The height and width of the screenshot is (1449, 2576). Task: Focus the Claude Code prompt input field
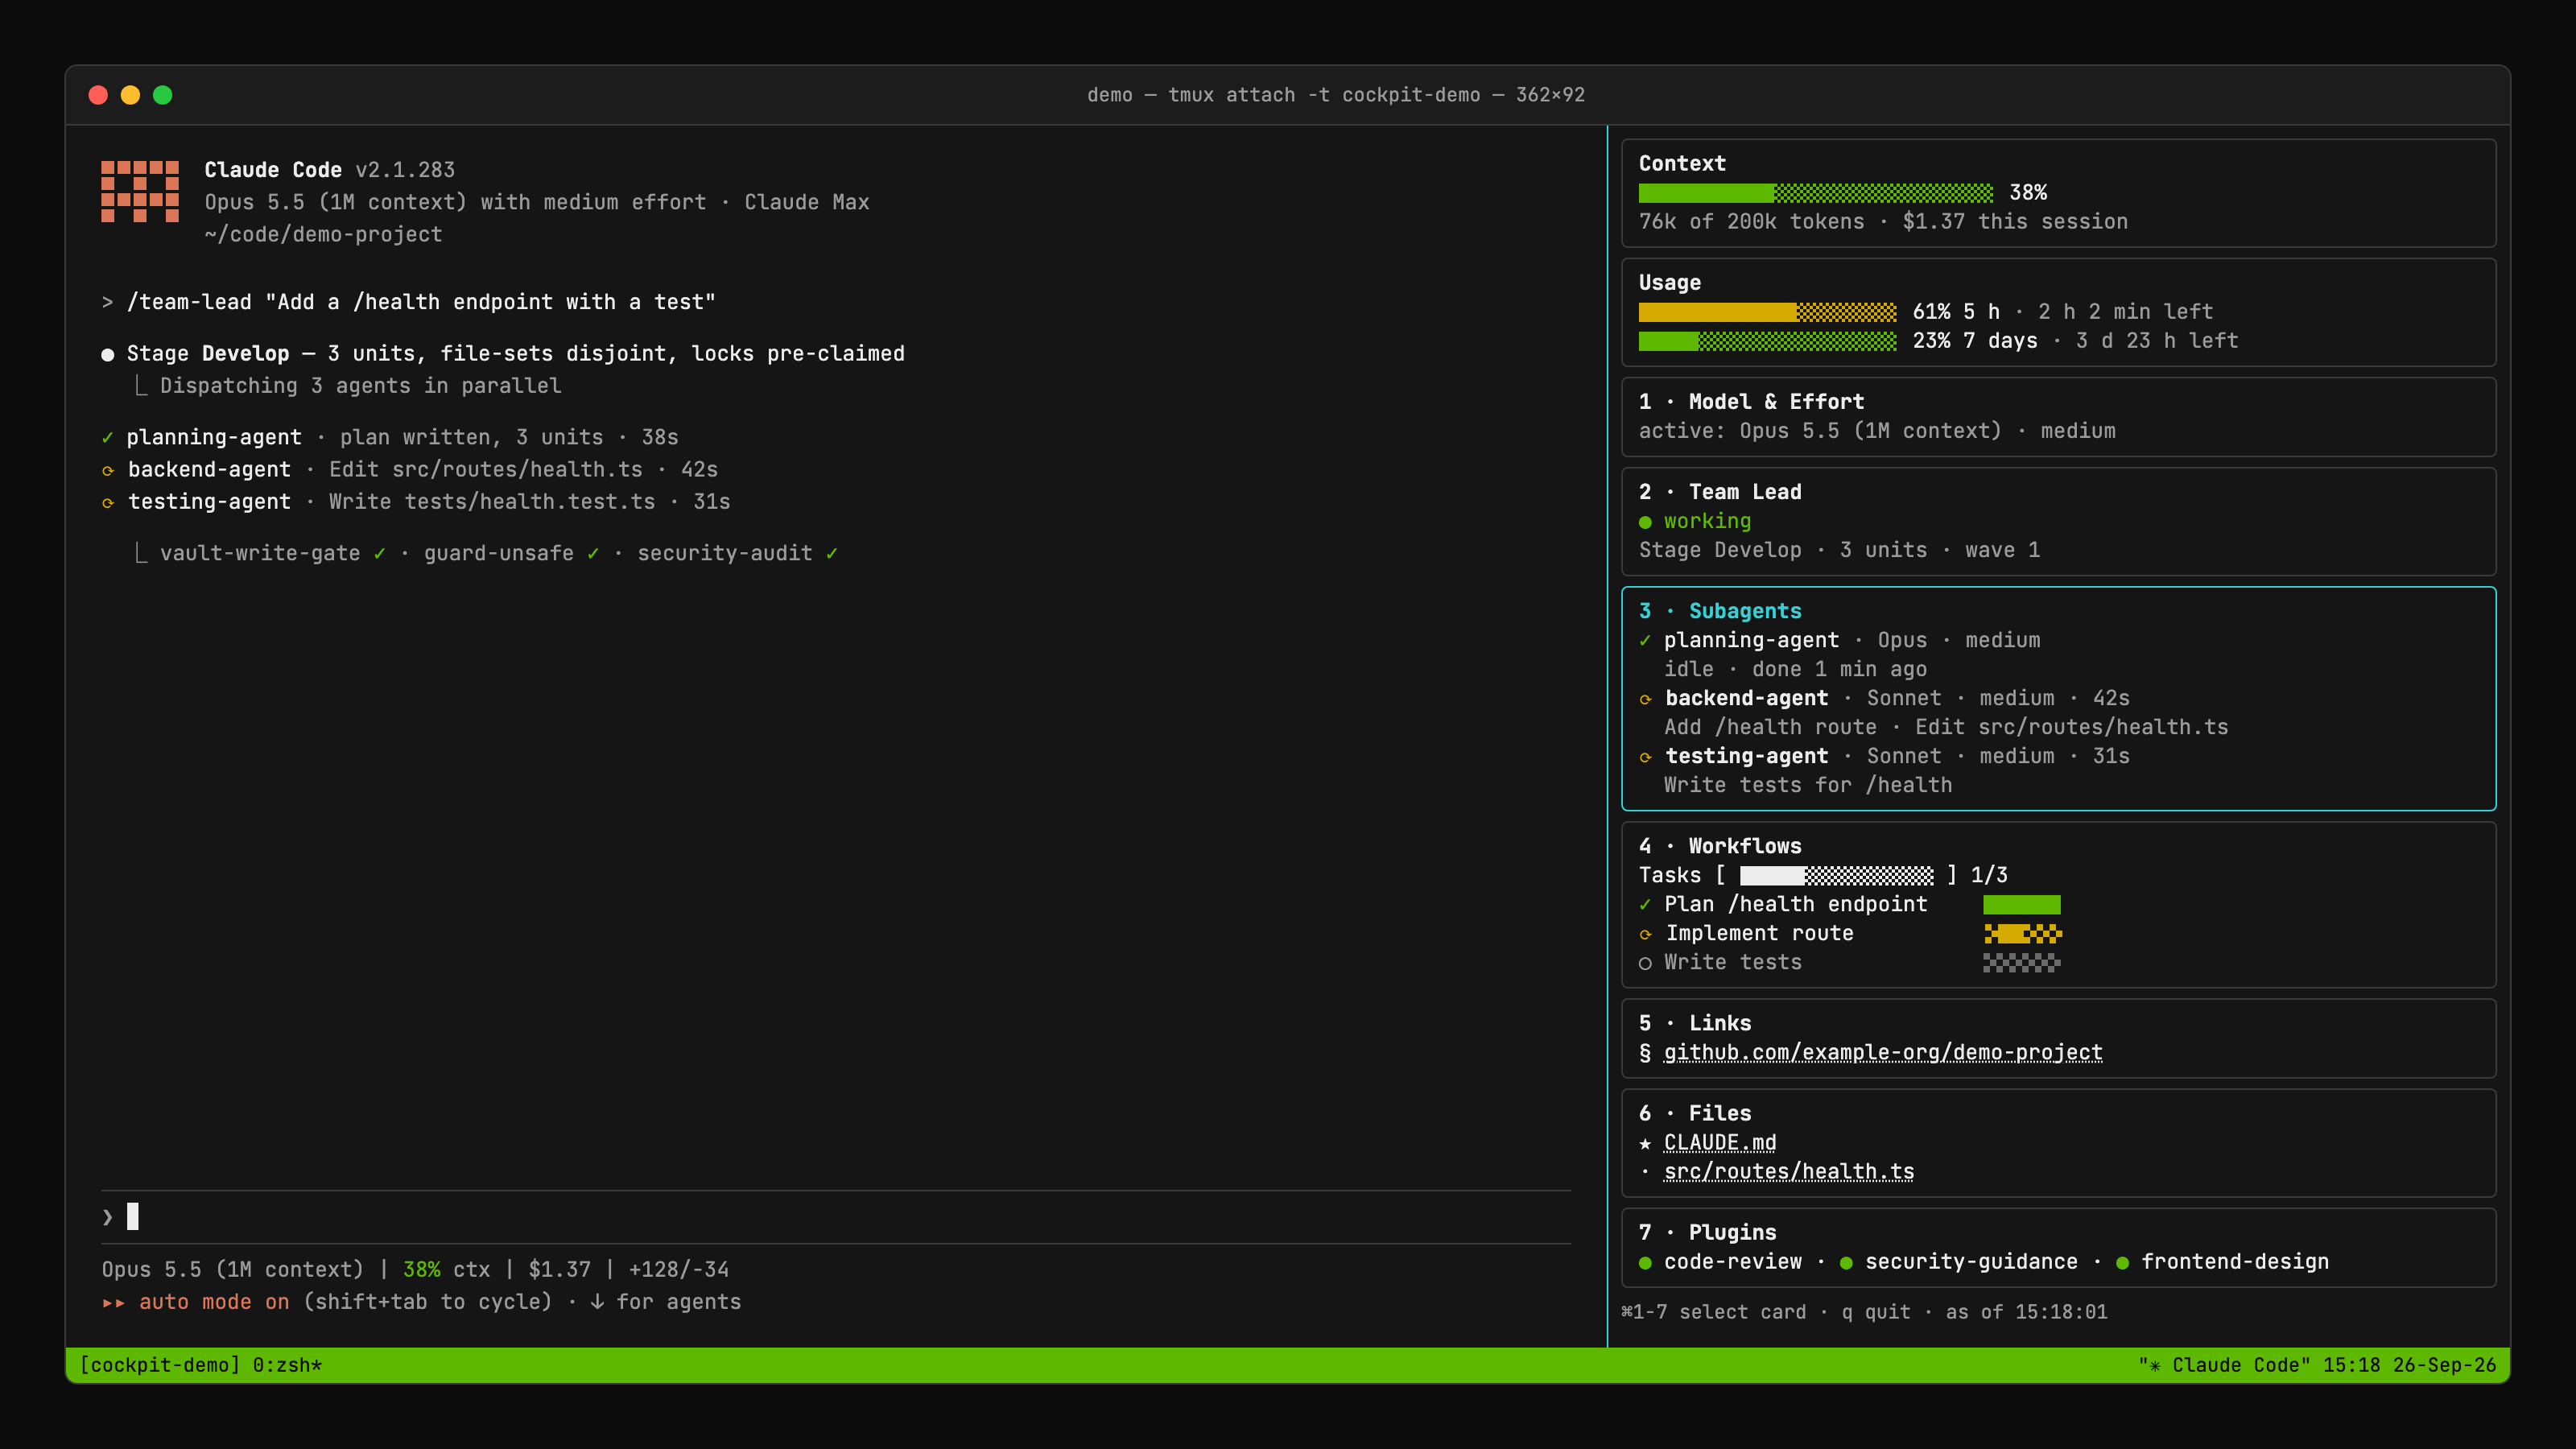[x=836, y=1217]
